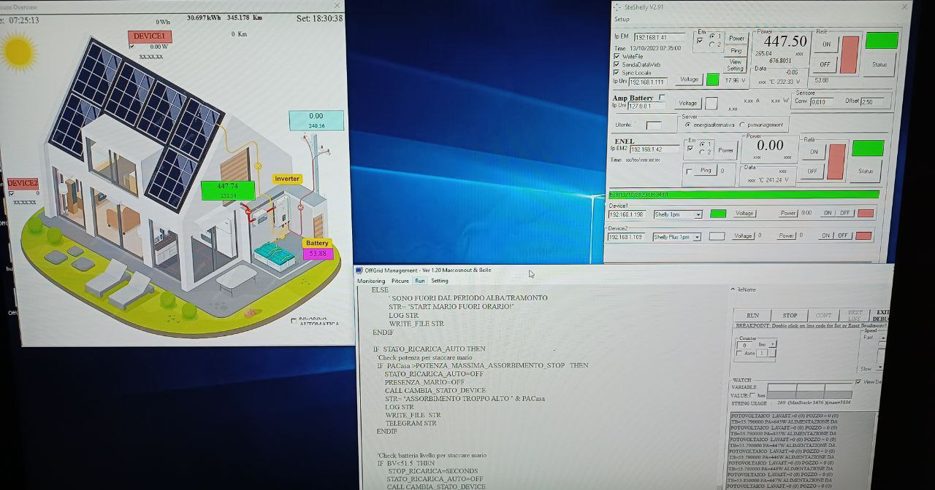Click the top Voltage button beside Ip Uni 192.168.1.111
Screen dimensions: 935x490
(690, 79)
